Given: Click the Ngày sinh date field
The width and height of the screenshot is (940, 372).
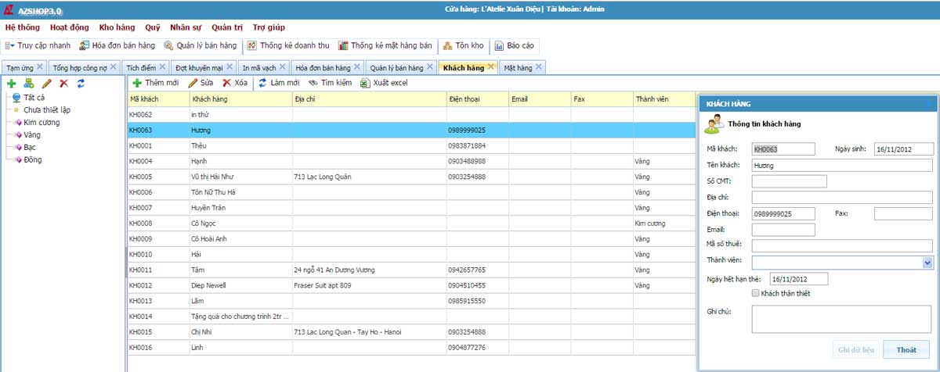Looking at the screenshot, I should click(904, 148).
